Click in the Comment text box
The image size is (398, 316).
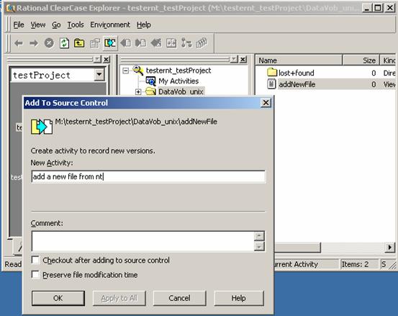coord(143,241)
